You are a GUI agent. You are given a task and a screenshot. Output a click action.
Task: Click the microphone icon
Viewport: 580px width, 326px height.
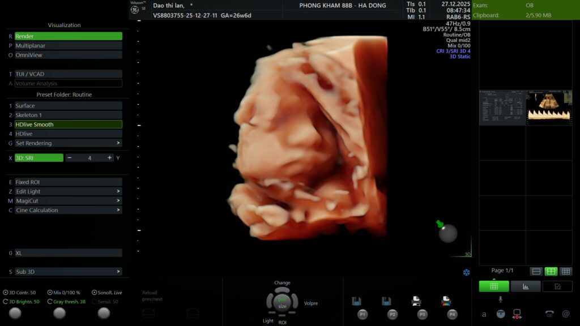tap(500, 299)
